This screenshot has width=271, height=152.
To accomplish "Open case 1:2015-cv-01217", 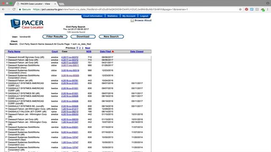I will coord(70,109).
